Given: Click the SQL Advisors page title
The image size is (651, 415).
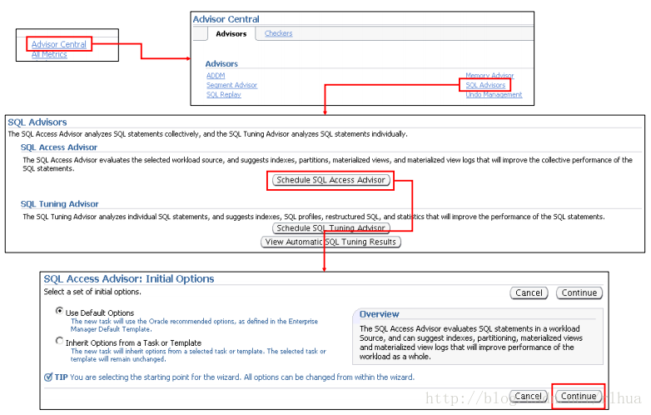Looking at the screenshot, I should click(x=37, y=122).
